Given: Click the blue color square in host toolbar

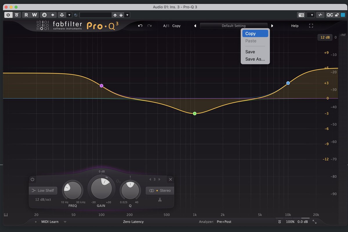Looking at the screenshot, I should [343, 15].
